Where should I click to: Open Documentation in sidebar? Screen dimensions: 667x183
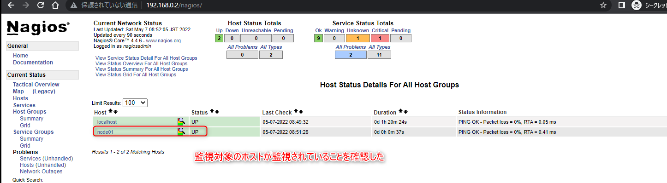[x=33, y=63]
